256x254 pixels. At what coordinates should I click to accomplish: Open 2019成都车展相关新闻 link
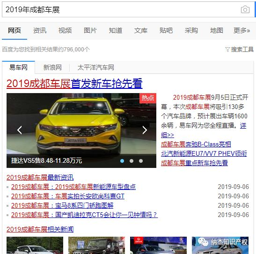40,229
